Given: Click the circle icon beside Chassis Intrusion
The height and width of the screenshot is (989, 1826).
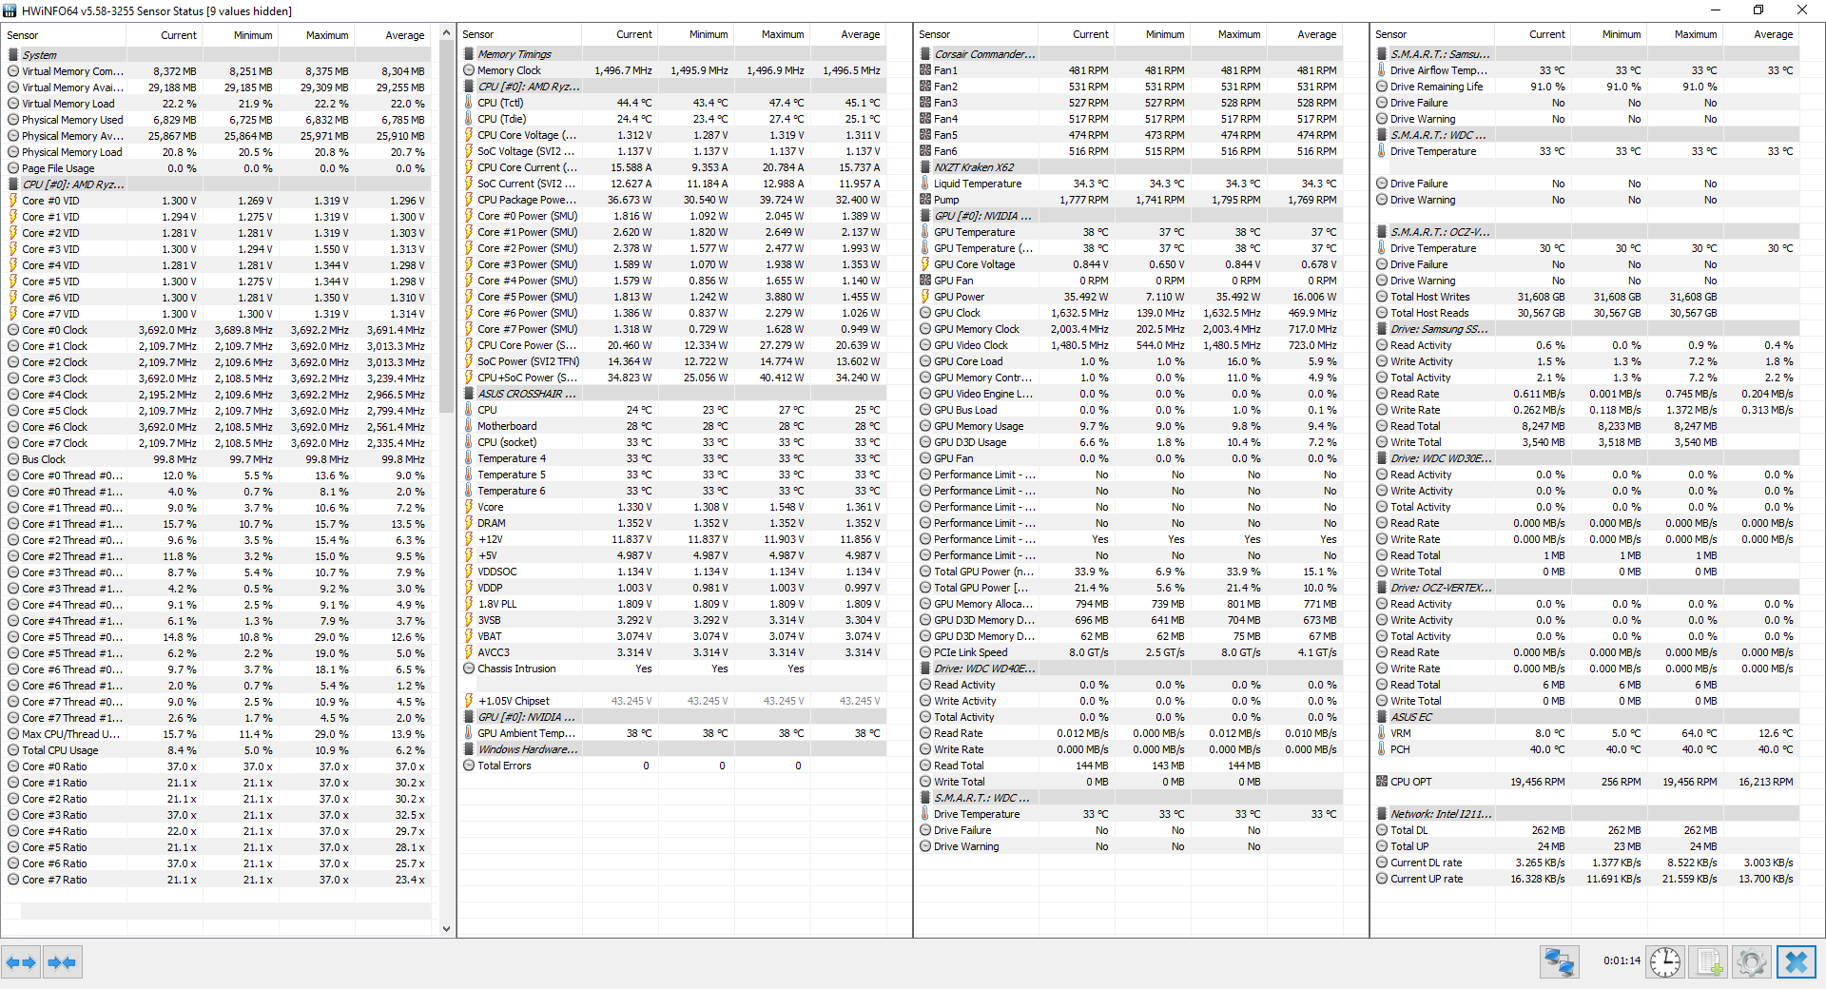Looking at the screenshot, I should pos(469,669).
